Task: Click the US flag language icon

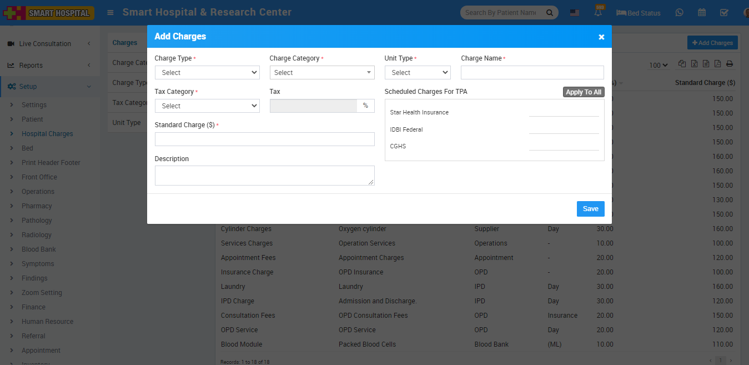Action: click(x=575, y=13)
